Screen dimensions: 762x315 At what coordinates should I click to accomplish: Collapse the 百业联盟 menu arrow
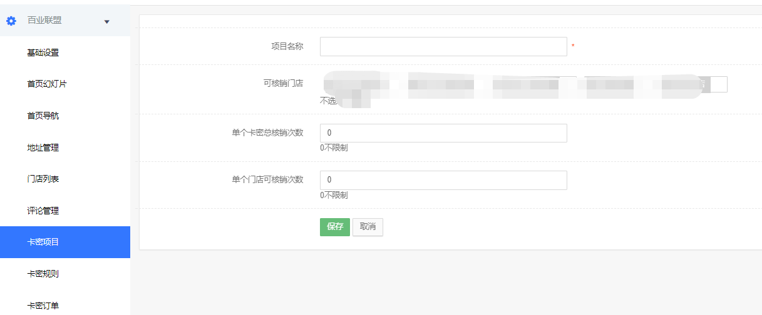(106, 22)
